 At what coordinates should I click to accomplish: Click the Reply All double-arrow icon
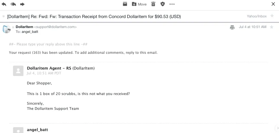tap(13, 4)
